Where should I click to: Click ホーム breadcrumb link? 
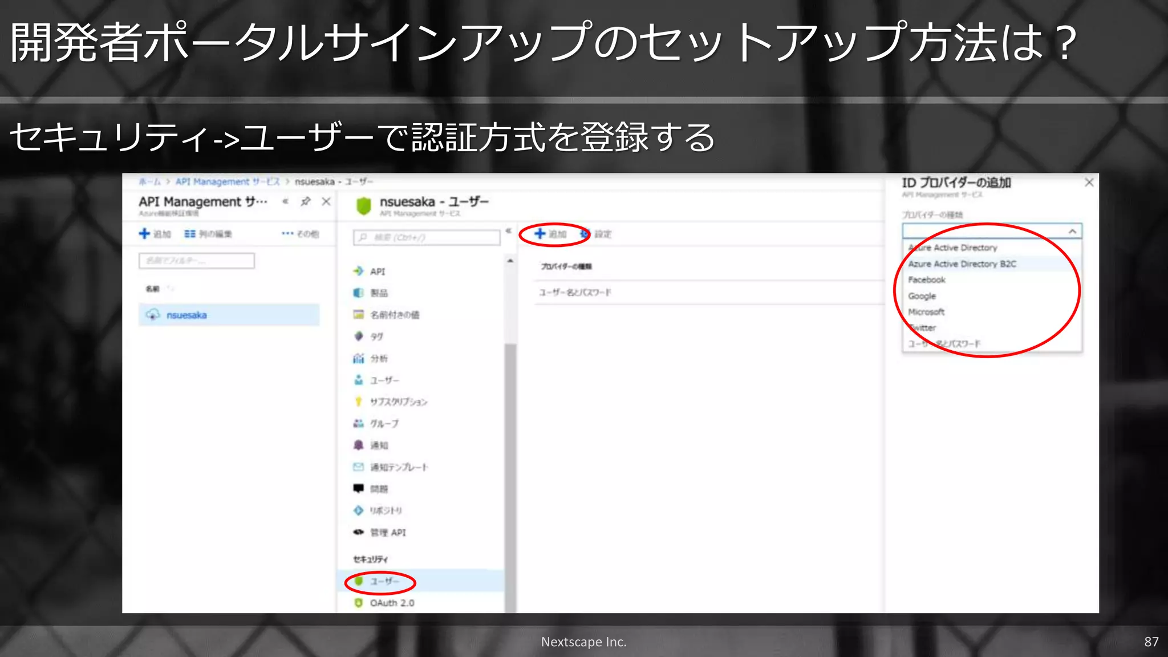point(150,181)
